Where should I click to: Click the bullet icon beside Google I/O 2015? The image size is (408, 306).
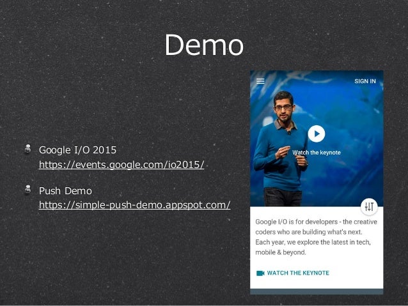pyautogui.click(x=28, y=149)
